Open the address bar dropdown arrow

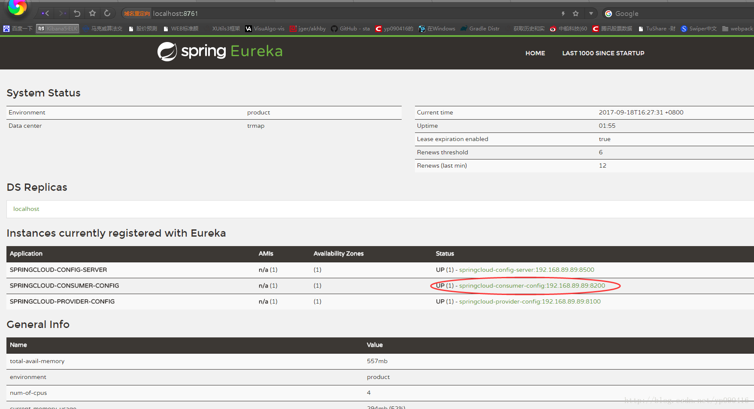pyautogui.click(x=591, y=14)
